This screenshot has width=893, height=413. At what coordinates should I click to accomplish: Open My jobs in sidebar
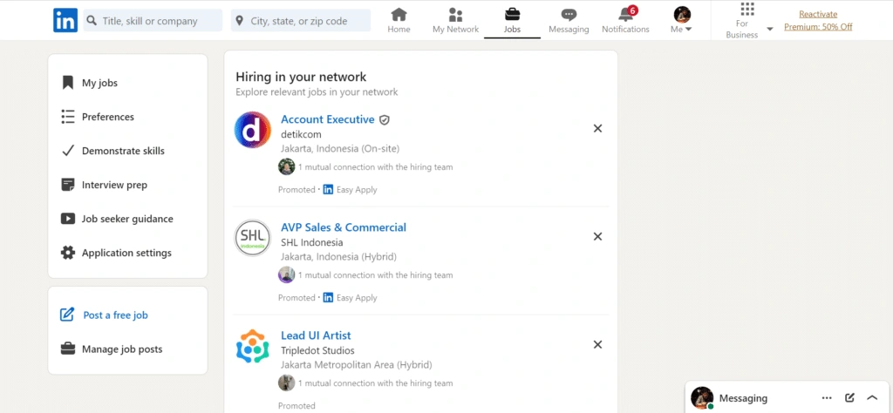pyautogui.click(x=99, y=83)
